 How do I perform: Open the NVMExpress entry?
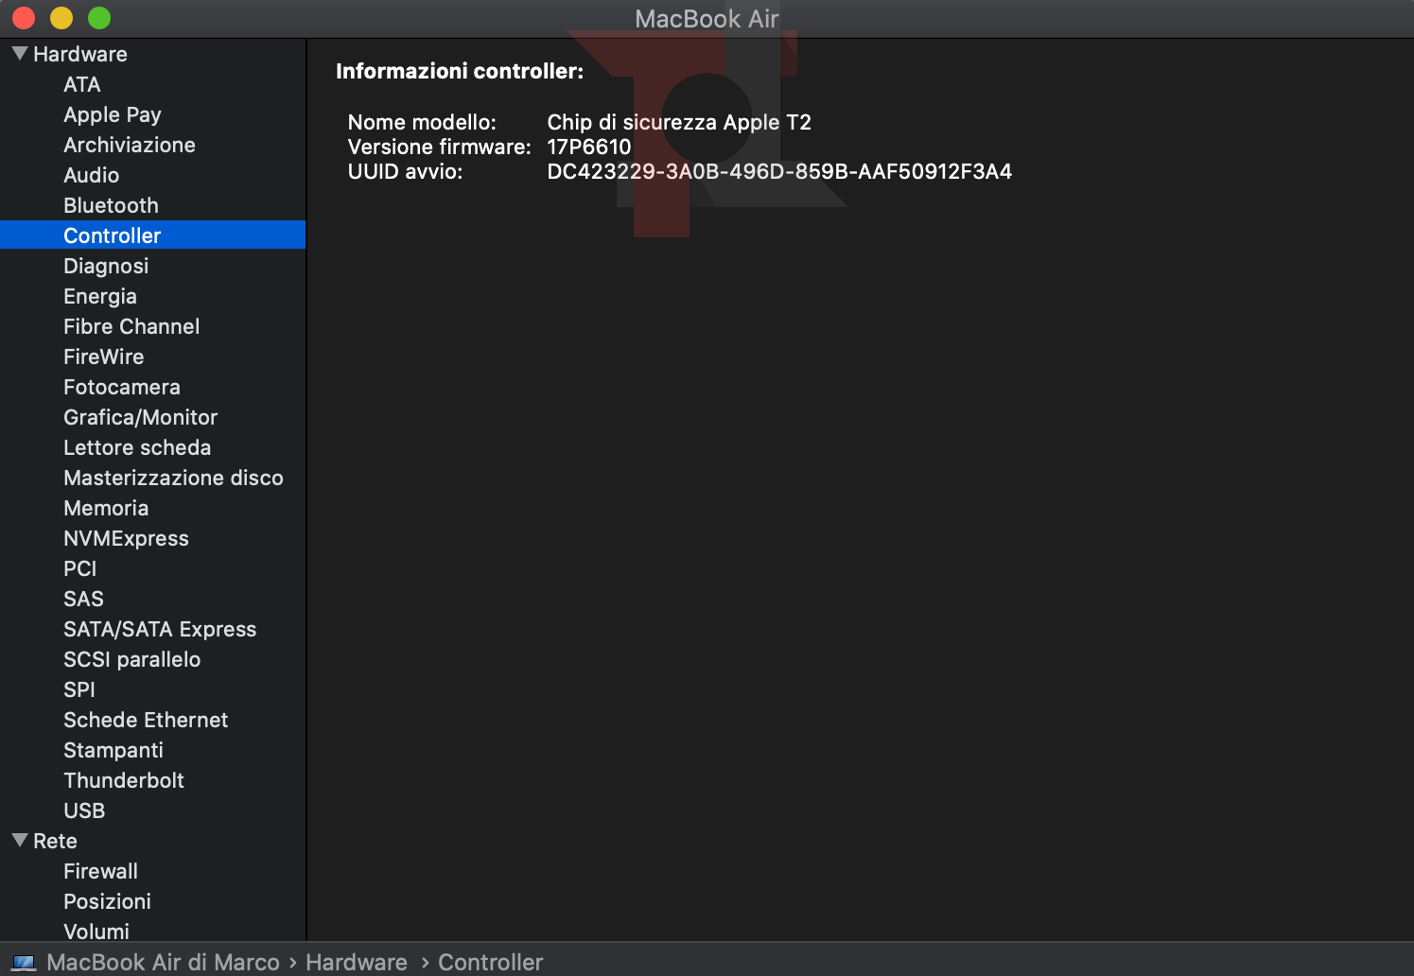tap(126, 538)
